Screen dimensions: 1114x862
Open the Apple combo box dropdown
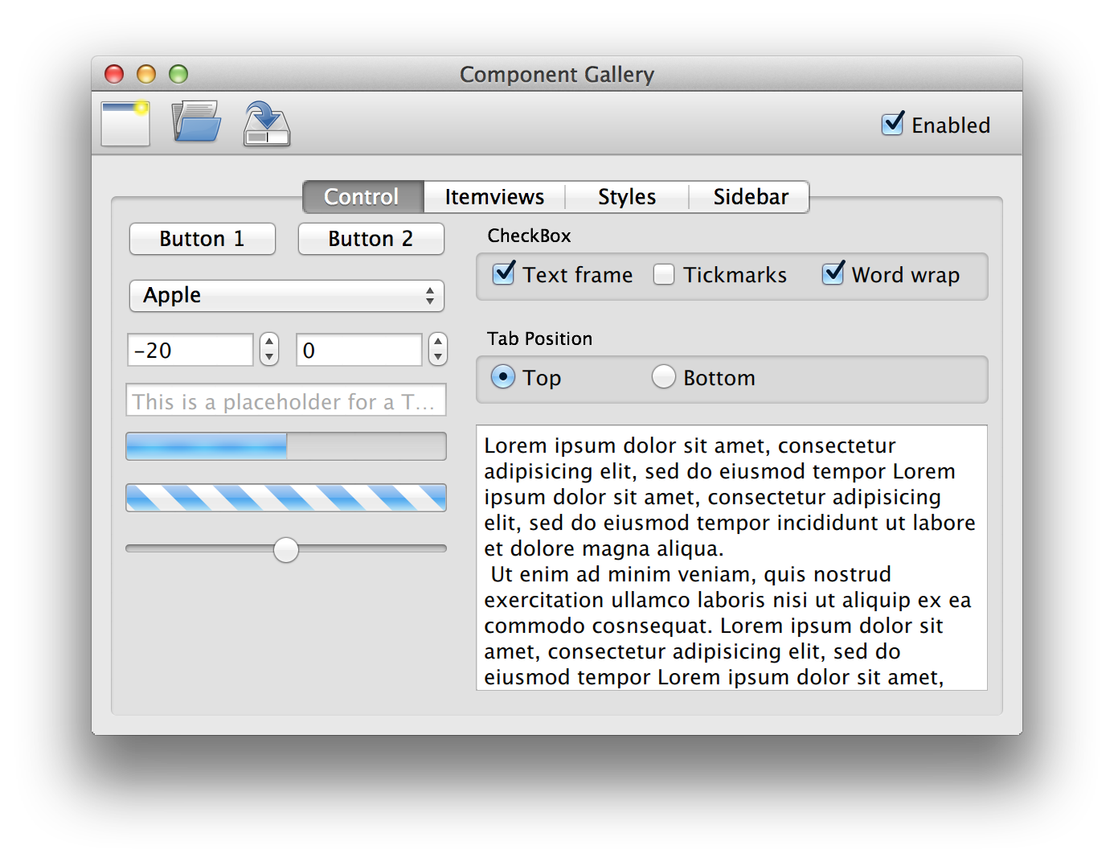click(x=286, y=296)
